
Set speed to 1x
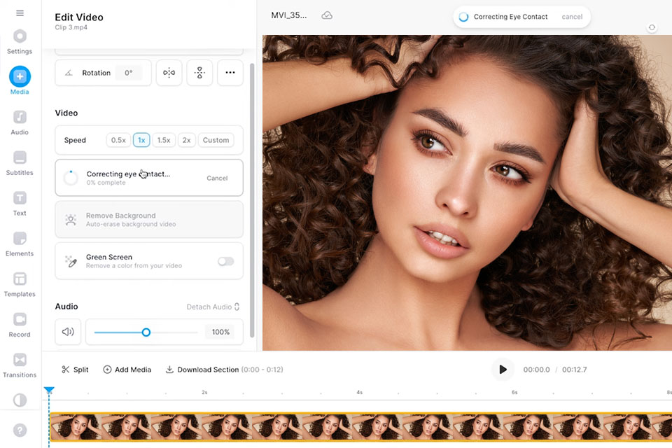(x=141, y=140)
